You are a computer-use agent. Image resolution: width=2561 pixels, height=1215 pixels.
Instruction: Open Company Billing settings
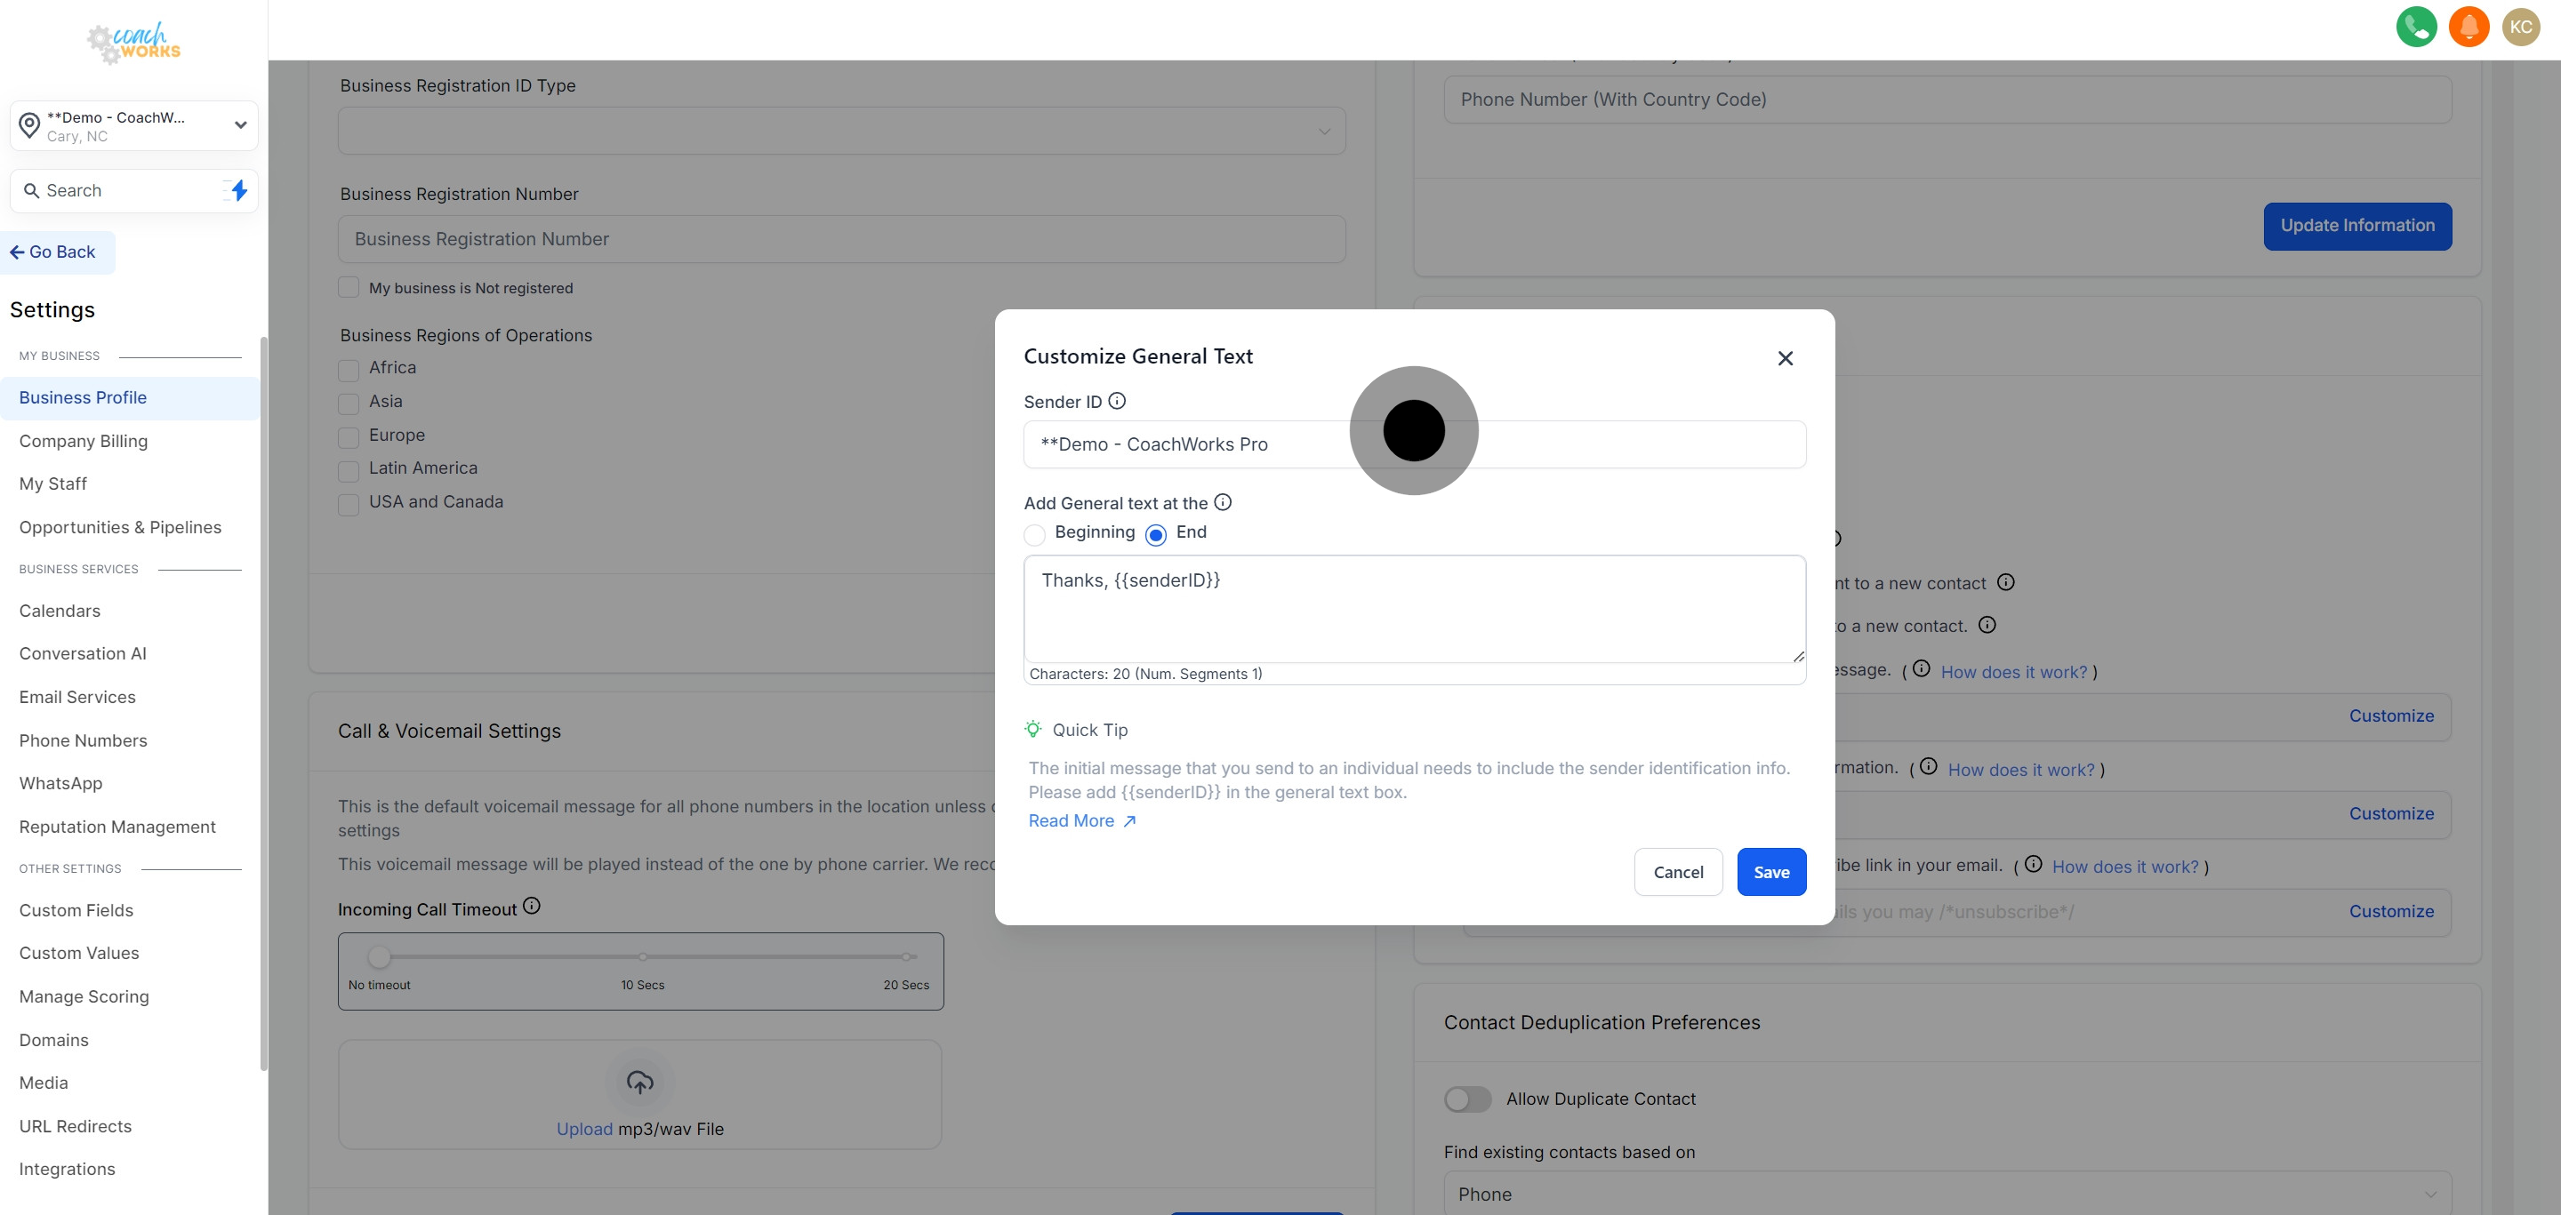click(84, 441)
